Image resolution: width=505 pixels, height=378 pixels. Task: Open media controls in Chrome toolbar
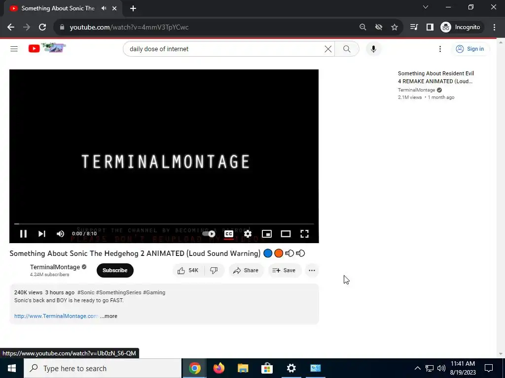coord(414,28)
